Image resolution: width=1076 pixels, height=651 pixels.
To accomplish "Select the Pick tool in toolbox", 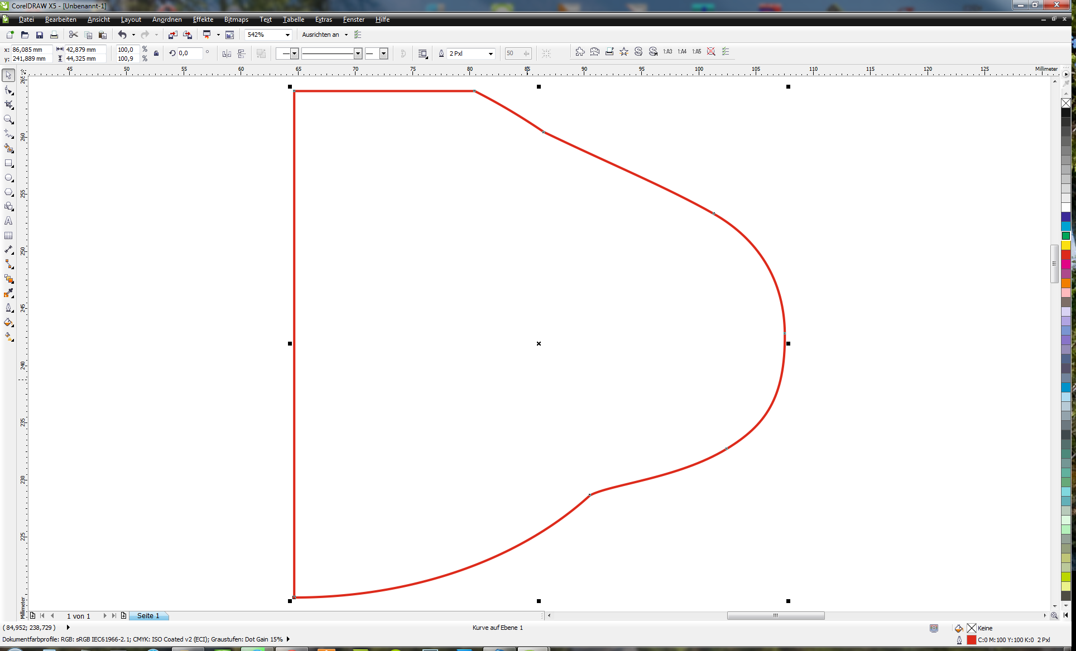I will [8, 75].
